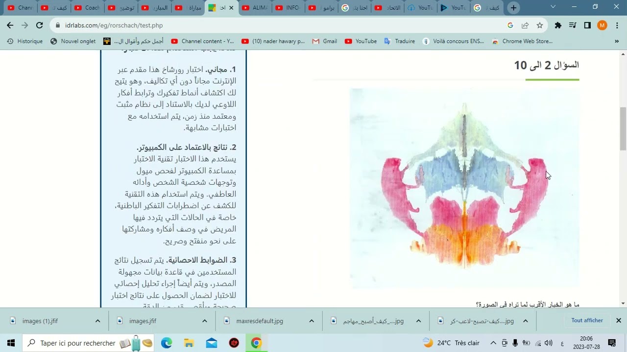Open Chrome three-dot menu
The height and width of the screenshot is (352, 627).
(x=616, y=25)
